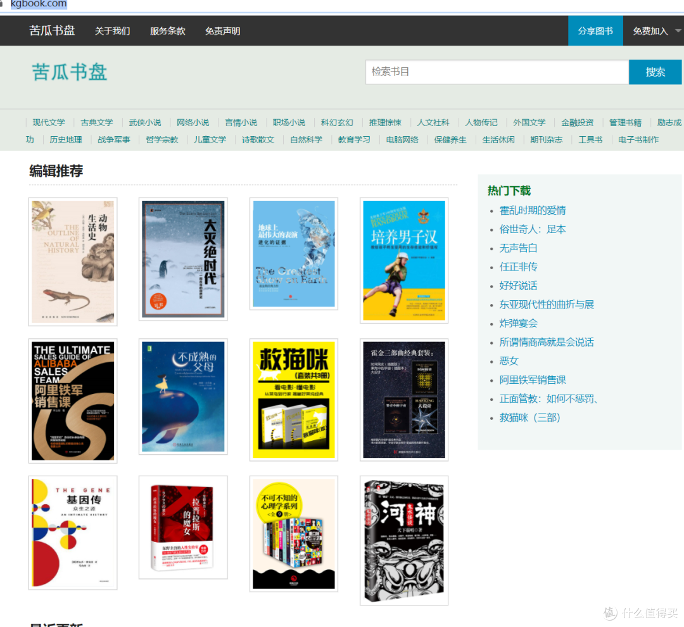Image resolution: width=684 pixels, height=627 pixels.
Task: Browse the 古典文学 category
Action: pos(97,123)
